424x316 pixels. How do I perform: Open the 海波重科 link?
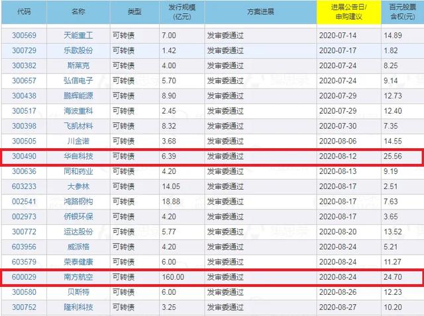click(x=78, y=111)
